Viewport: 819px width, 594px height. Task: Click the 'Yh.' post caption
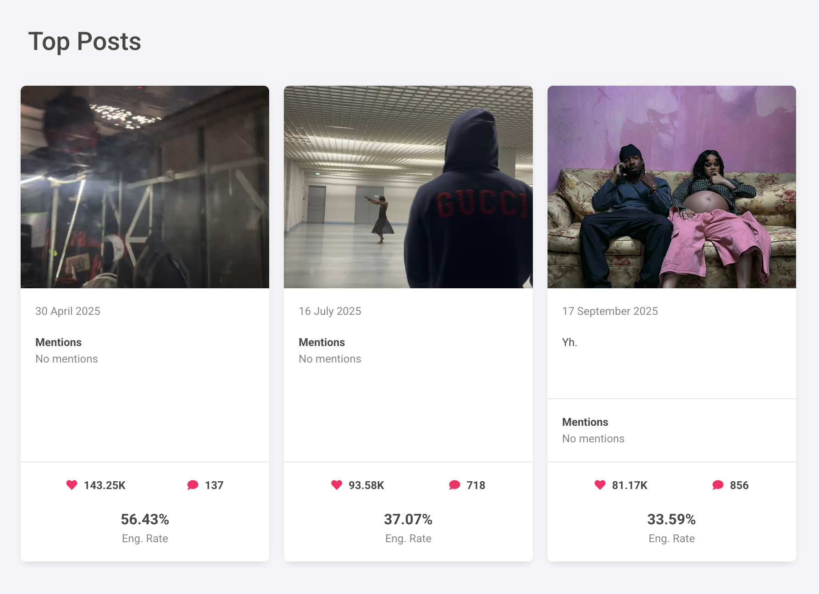[x=570, y=342]
